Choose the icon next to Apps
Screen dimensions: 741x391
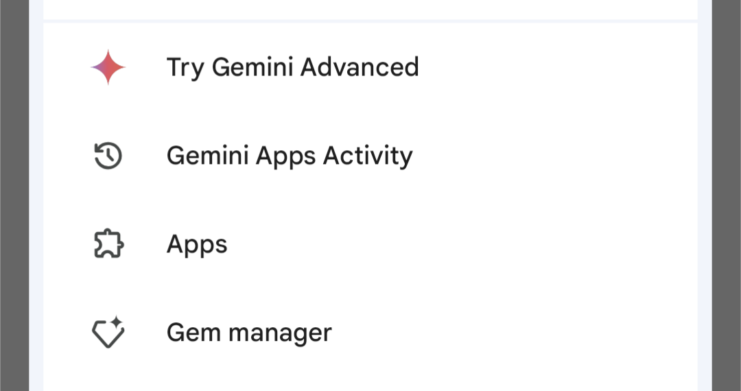pyautogui.click(x=108, y=244)
